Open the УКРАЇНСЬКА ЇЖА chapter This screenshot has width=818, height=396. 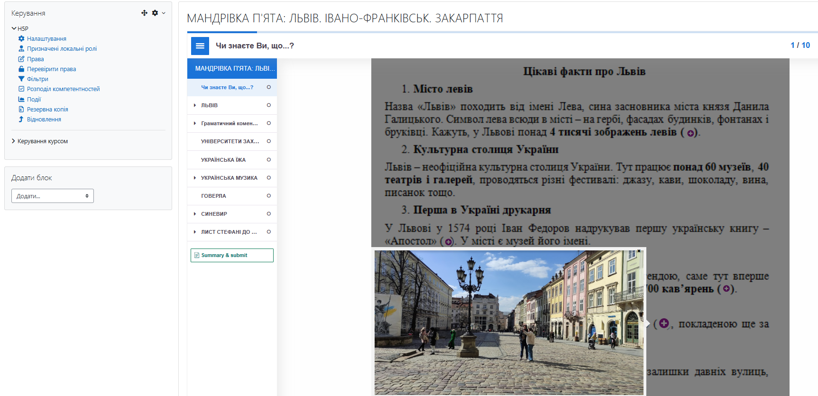223,160
